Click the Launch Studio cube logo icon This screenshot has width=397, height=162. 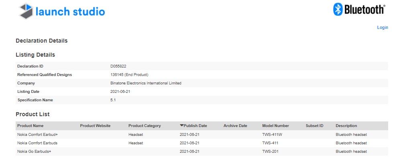tap(26, 11)
